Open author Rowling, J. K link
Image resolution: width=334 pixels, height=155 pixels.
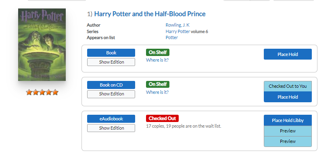tap(177, 25)
